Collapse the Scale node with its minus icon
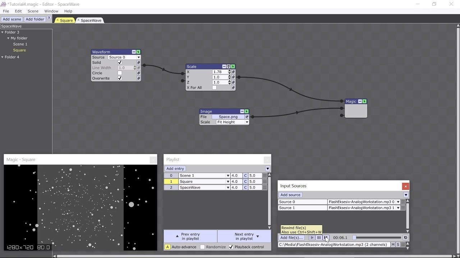The height and width of the screenshot is (258, 460). pyautogui.click(x=224, y=67)
